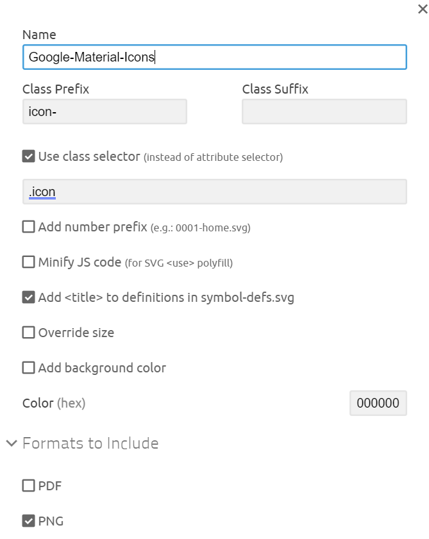Uncheck Use class selector checkbox

point(29,156)
